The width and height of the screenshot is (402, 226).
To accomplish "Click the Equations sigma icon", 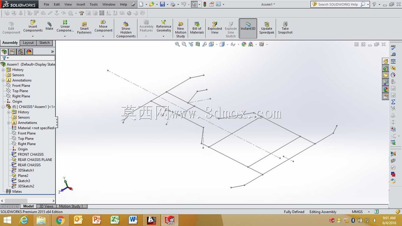I will 393,102.
